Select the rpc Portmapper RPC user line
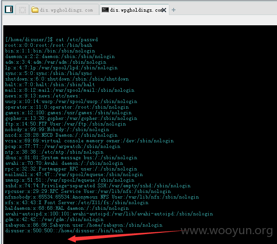 click(x=71, y=169)
